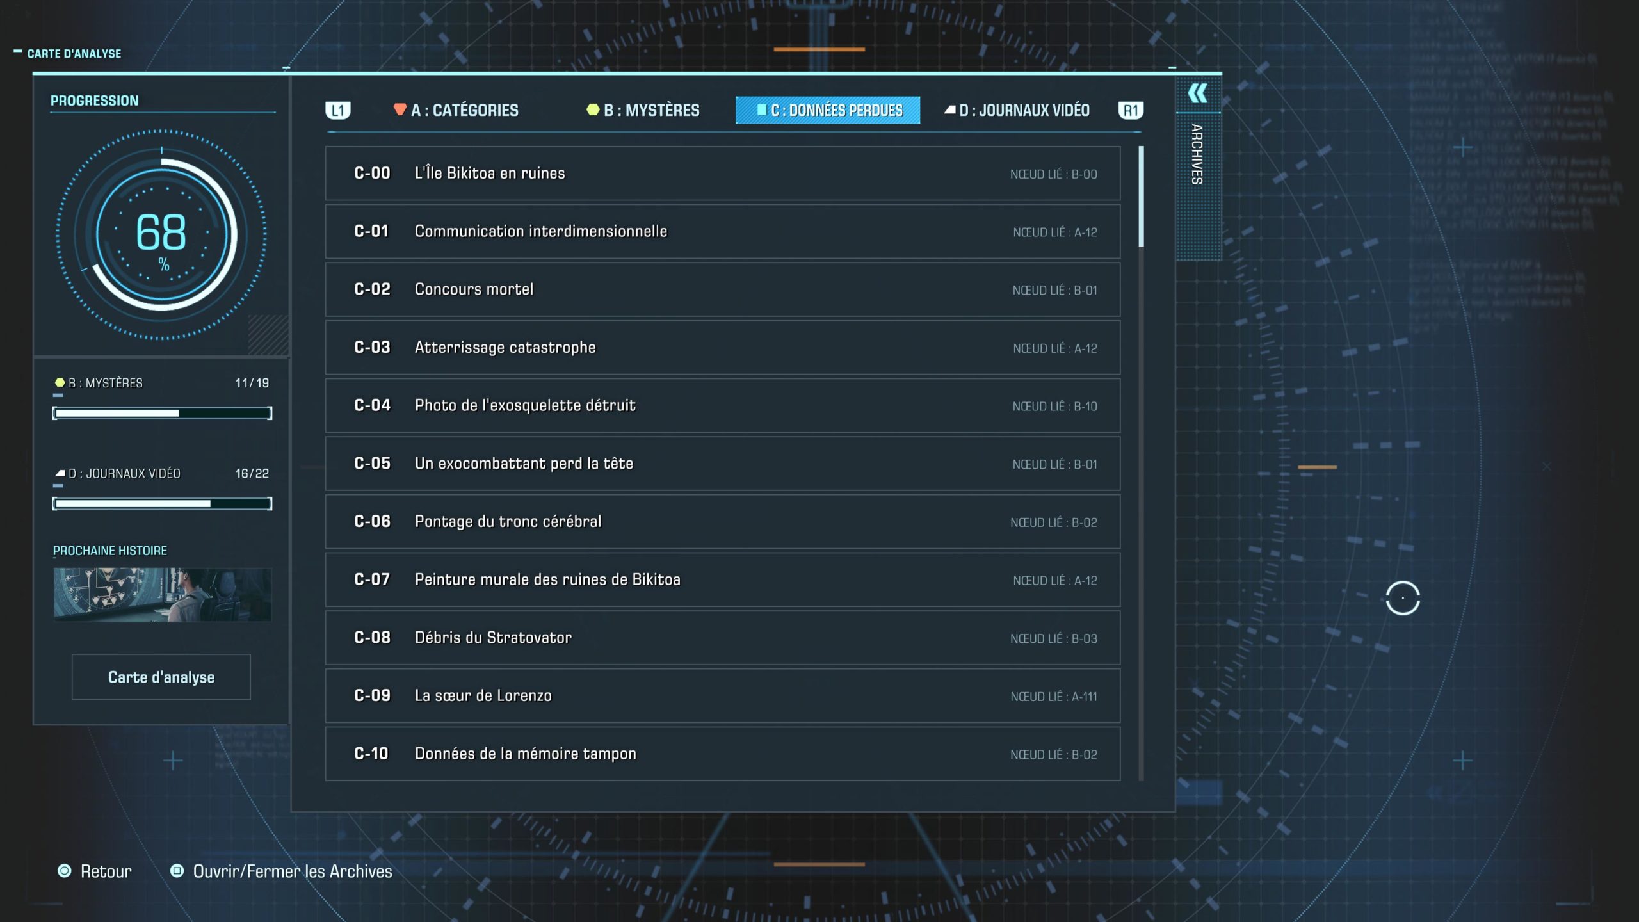Click the 68% circular progression gauge

pyautogui.click(x=161, y=234)
